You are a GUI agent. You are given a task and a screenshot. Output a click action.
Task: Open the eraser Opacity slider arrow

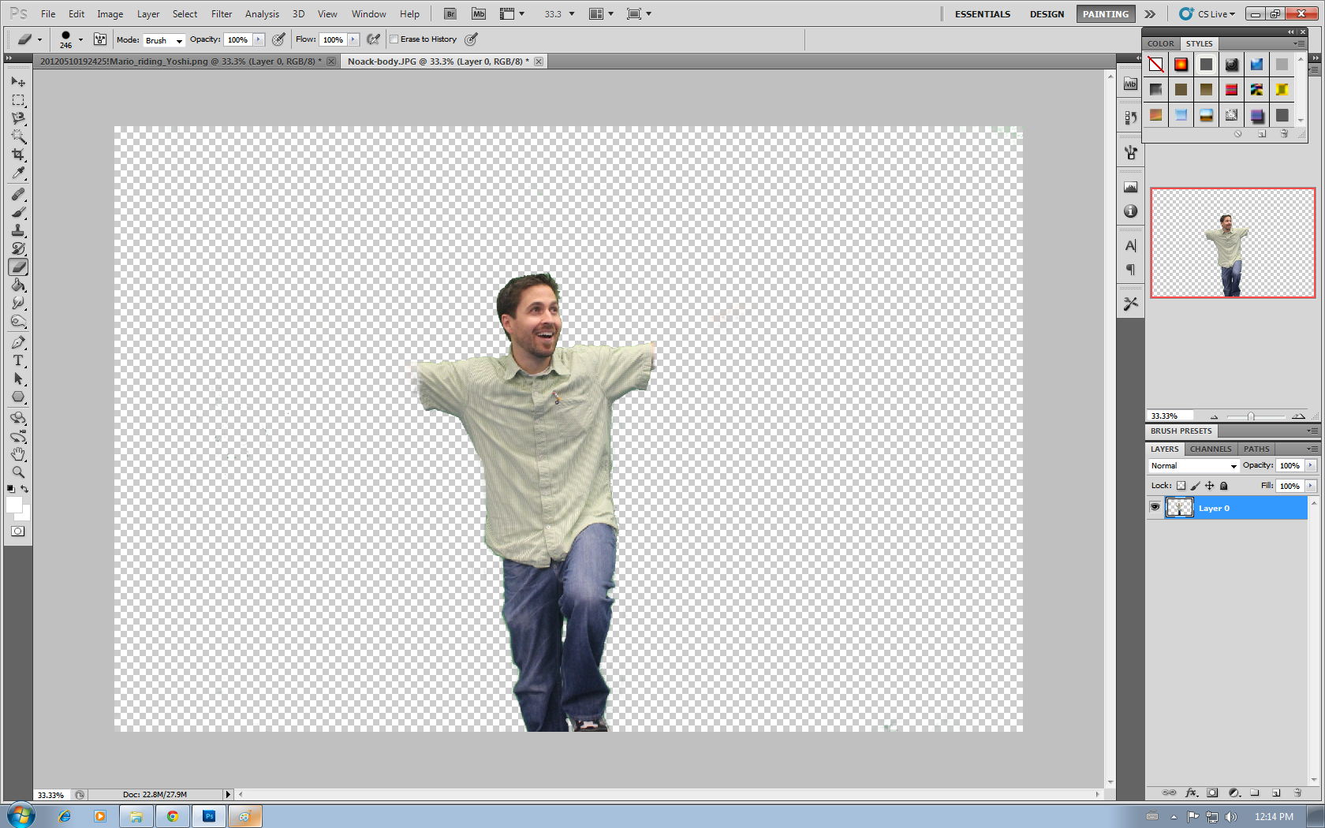tap(258, 39)
